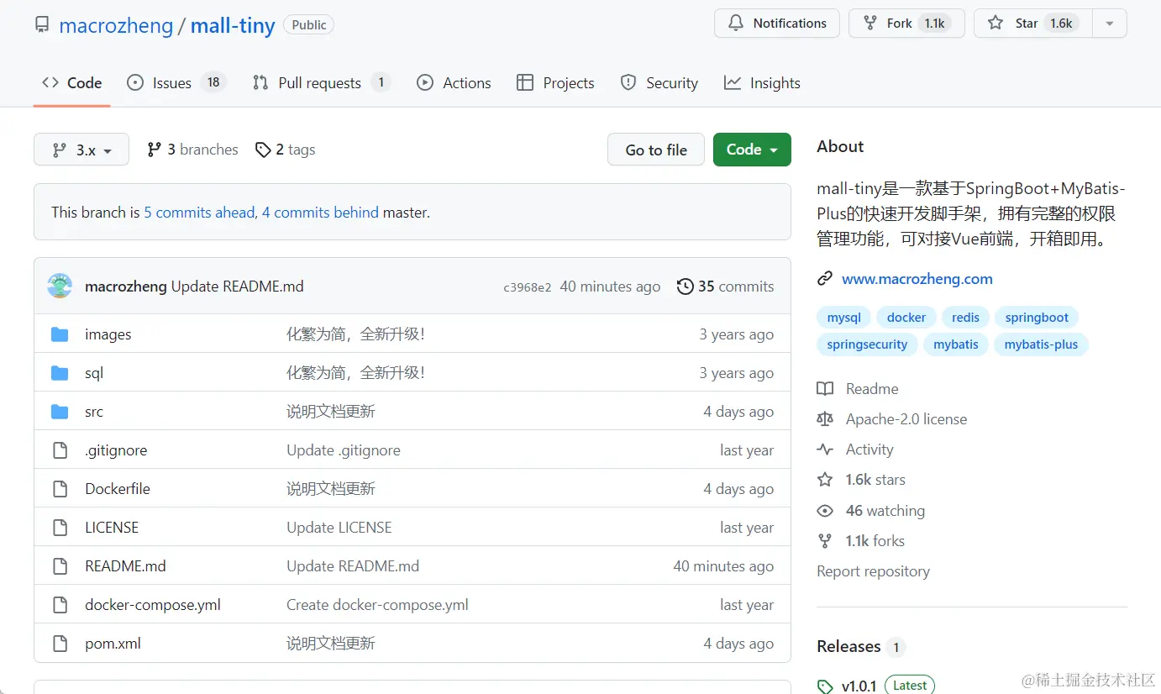Click the Go to file button
This screenshot has height=694, width=1161.
coord(656,150)
